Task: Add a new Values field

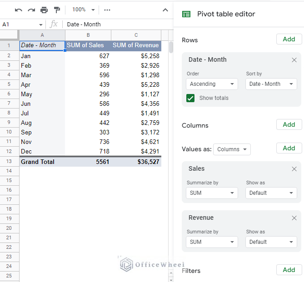Action: click(289, 148)
